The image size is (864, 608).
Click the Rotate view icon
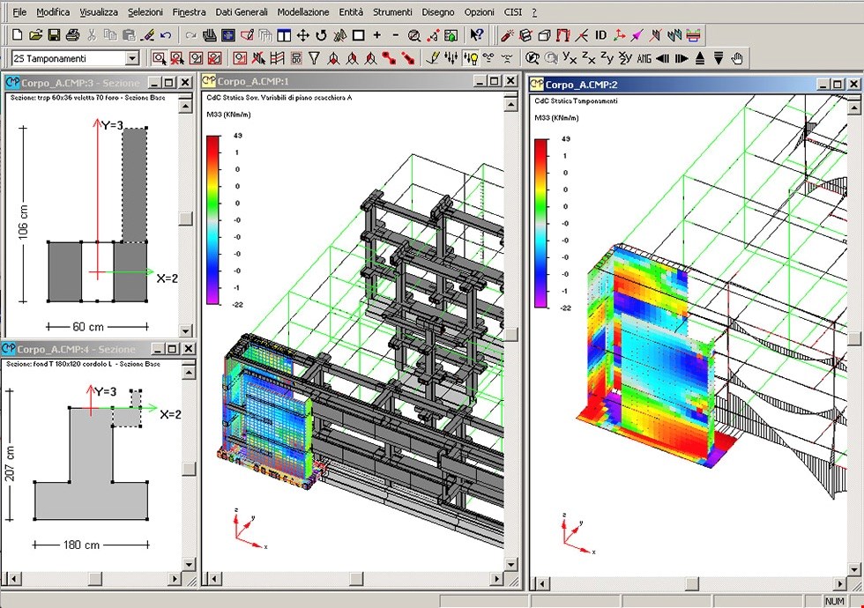click(321, 35)
